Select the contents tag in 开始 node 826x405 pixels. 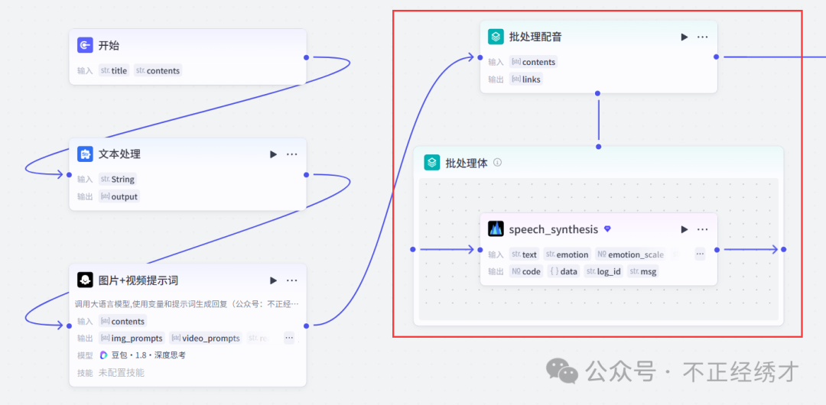158,70
